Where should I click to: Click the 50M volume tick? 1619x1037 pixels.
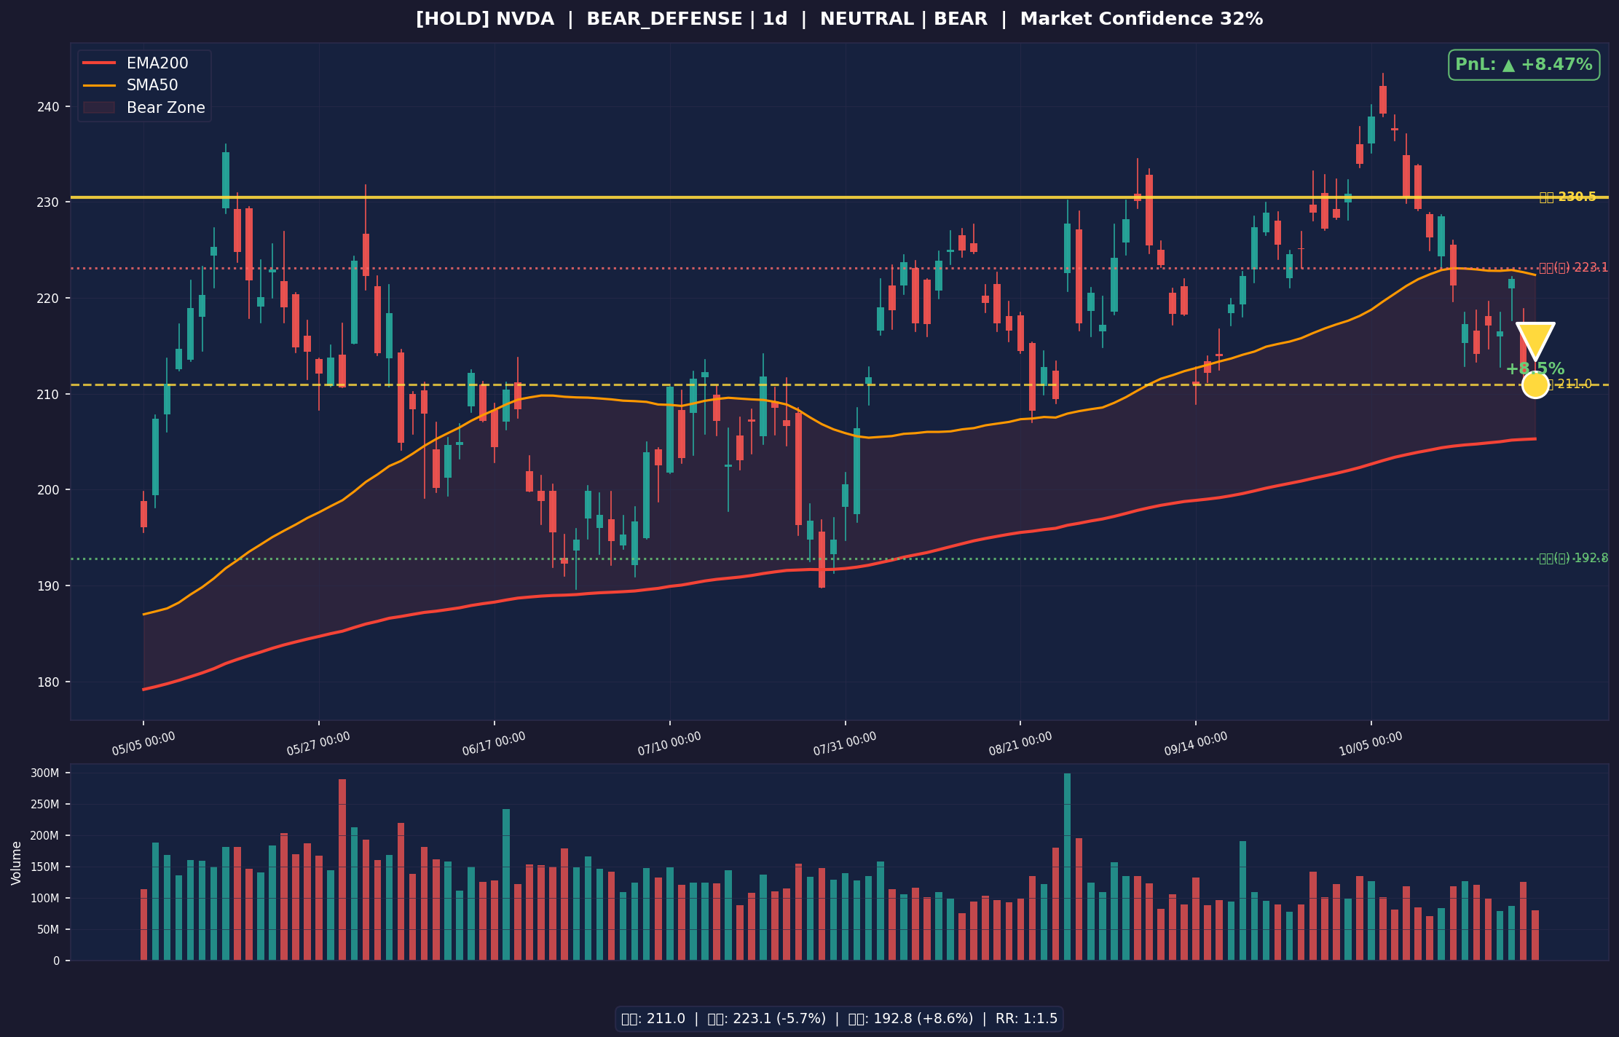48,930
